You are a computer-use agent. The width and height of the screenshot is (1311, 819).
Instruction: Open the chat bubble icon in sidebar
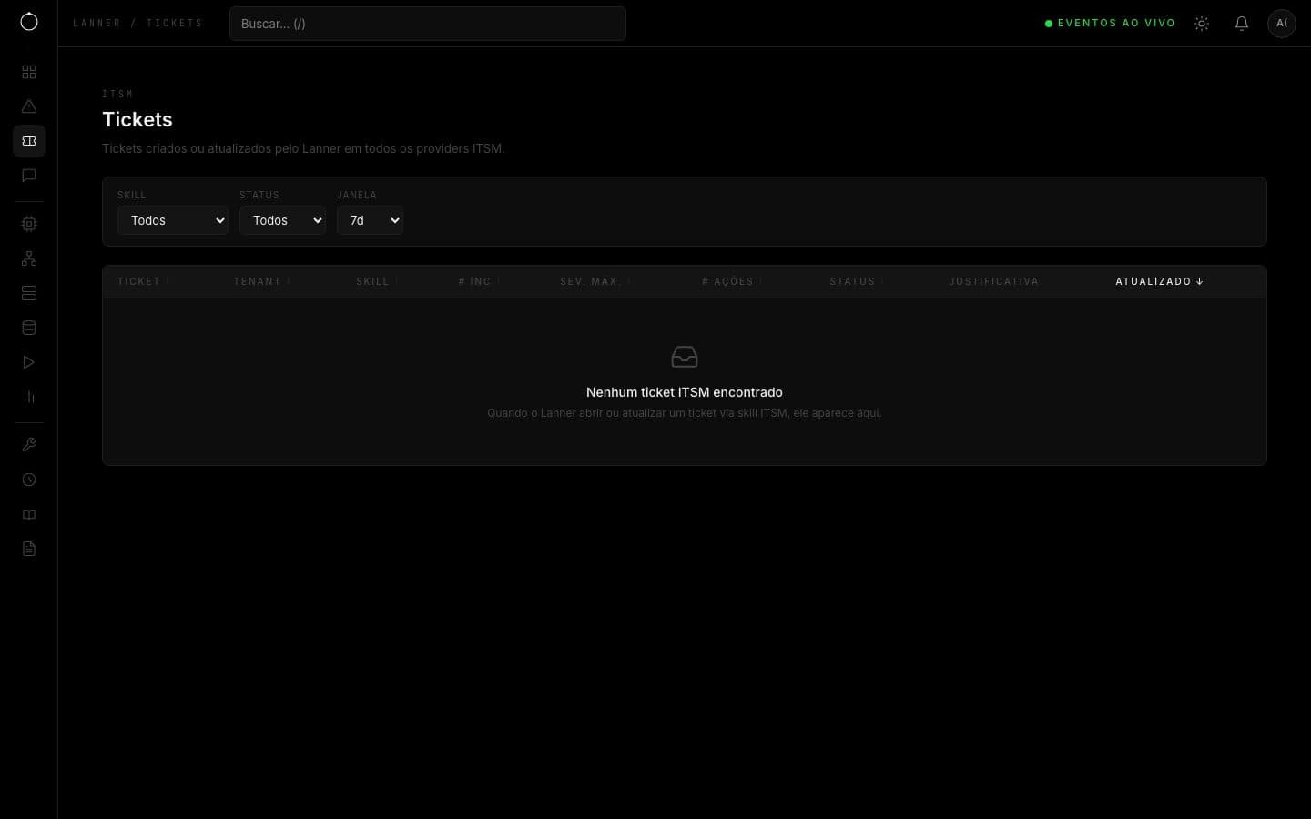(29, 176)
